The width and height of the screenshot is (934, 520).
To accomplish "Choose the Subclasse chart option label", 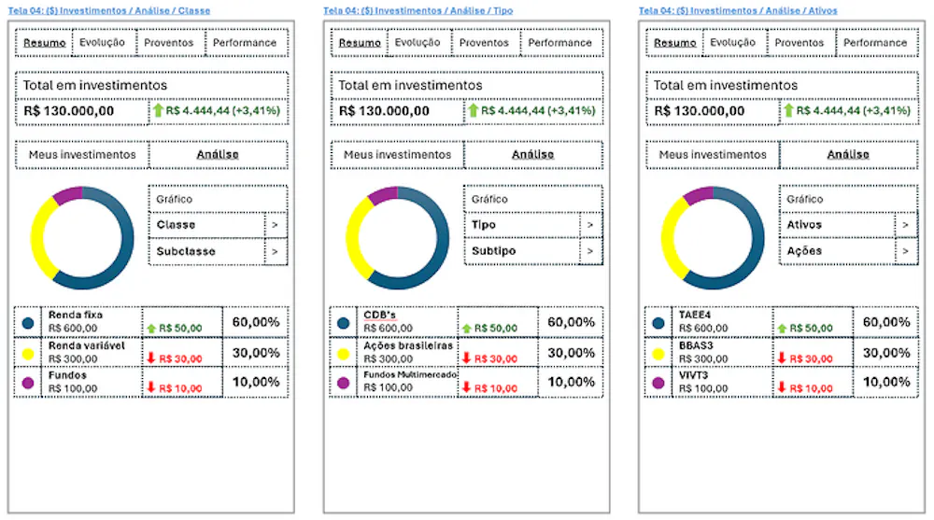I will [x=186, y=251].
